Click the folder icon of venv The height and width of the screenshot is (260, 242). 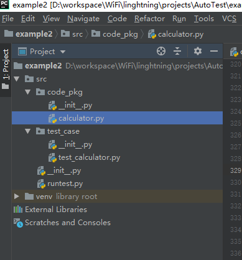[x=29, y=197]
